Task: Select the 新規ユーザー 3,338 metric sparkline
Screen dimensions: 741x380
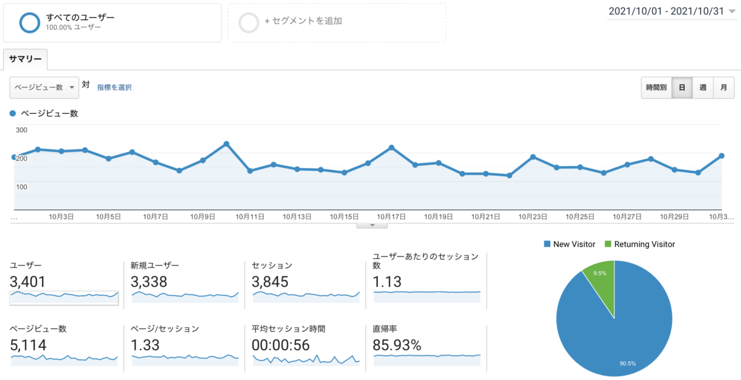Action: [185, 296]
